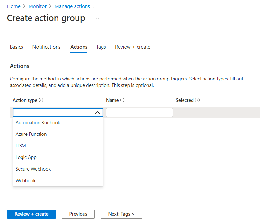This screenshot has width=268, height=224.
Task: Collapse the Action type dropdown
Action: pyautogui.click(x=97, y=113)
